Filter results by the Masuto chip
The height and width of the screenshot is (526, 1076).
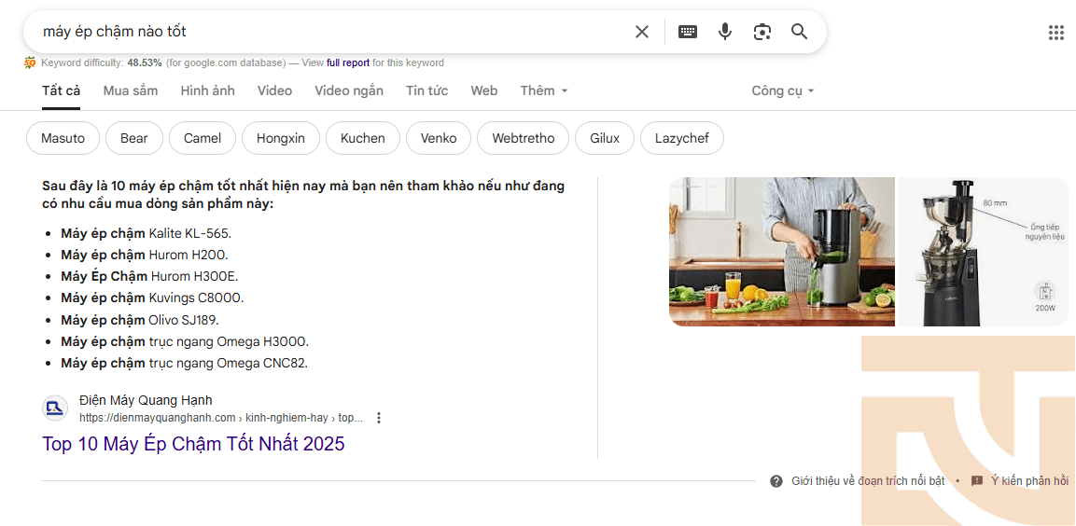pyautogui.click(x=63, y=139)
